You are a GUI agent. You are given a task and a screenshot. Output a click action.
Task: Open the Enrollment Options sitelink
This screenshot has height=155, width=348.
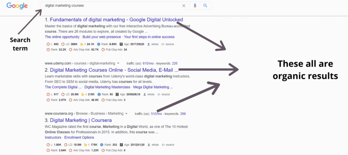[79, 137]
